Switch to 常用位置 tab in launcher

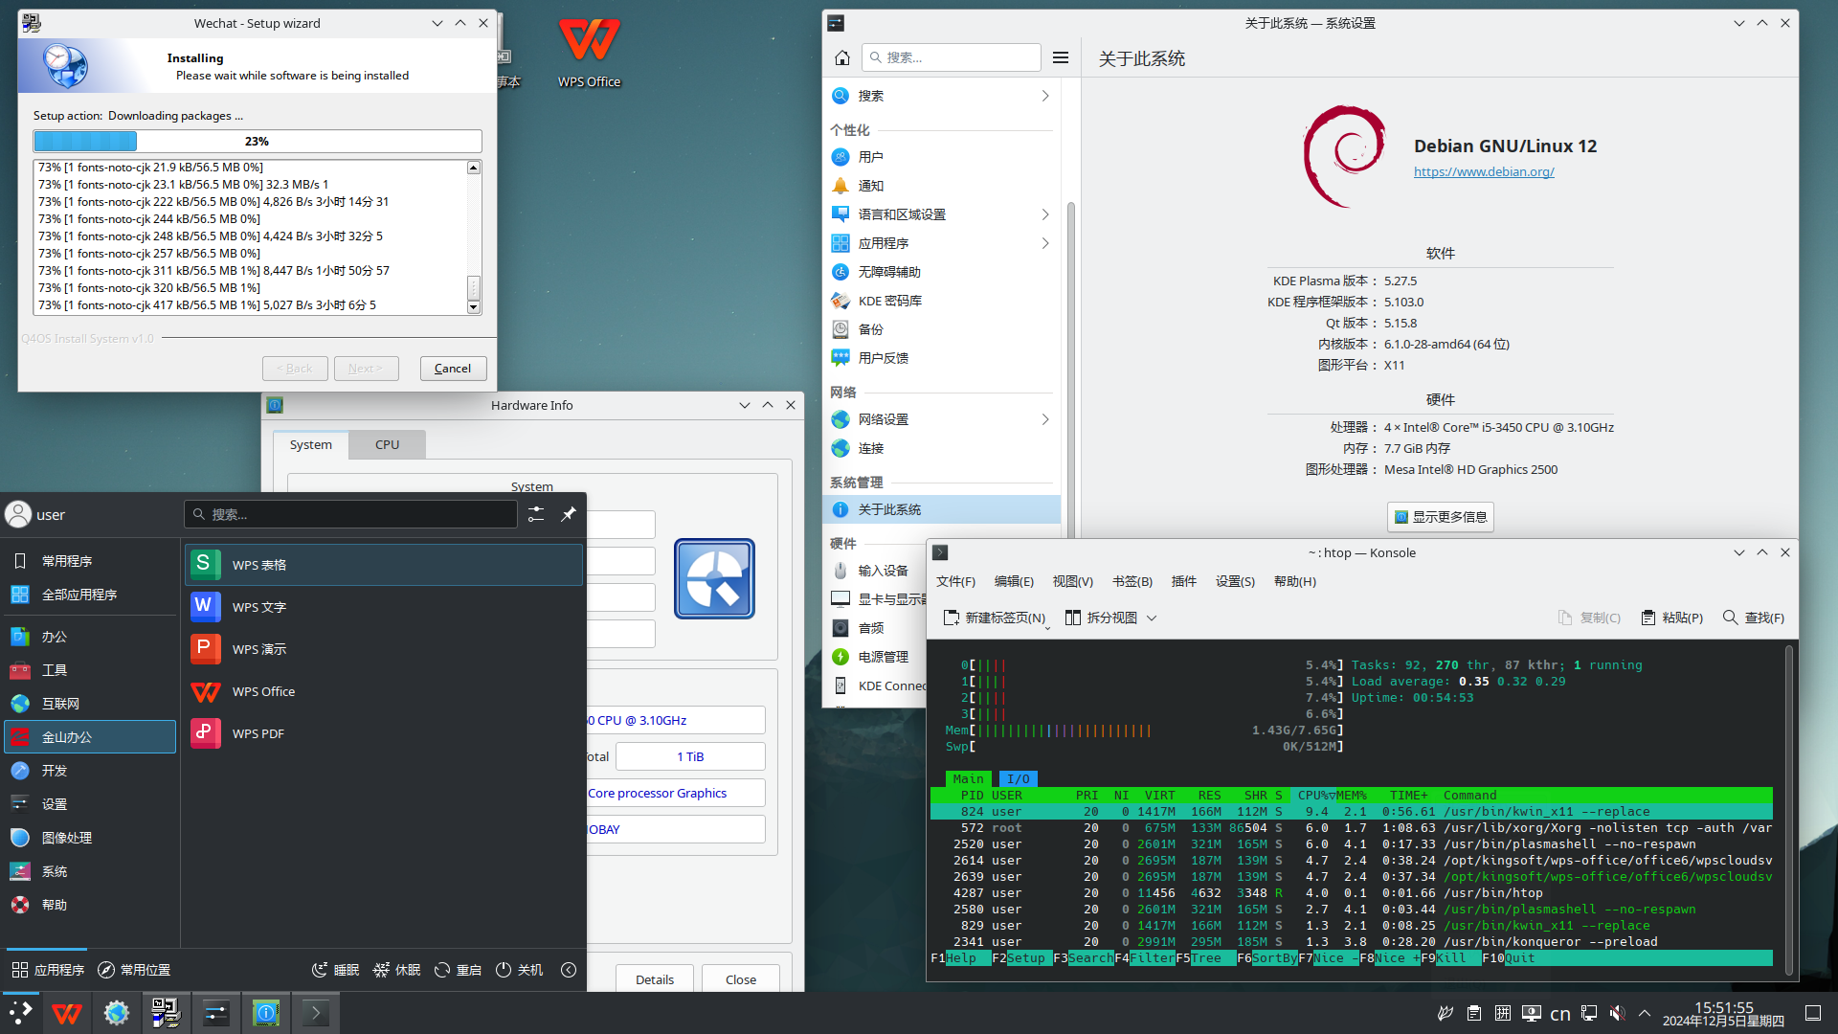tap(134, 970)
